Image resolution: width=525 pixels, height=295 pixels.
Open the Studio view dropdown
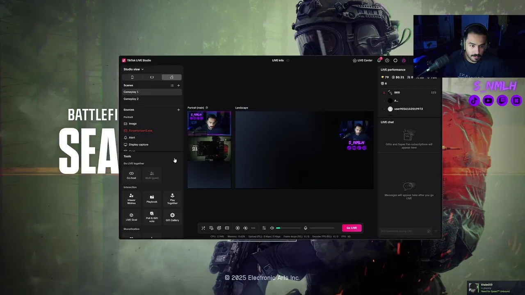point(134,69)
